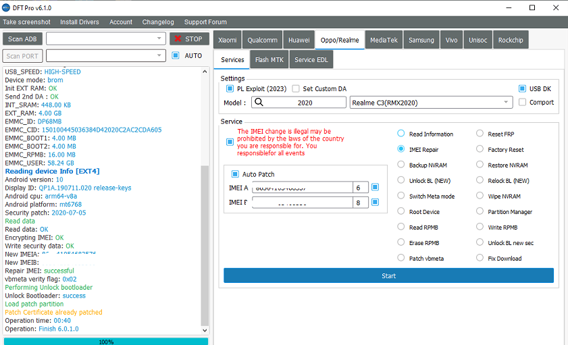
Task: Open the PORT selection dropdown
Action: pos(106,55)
